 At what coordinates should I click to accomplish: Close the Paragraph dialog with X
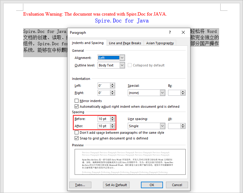183,32
